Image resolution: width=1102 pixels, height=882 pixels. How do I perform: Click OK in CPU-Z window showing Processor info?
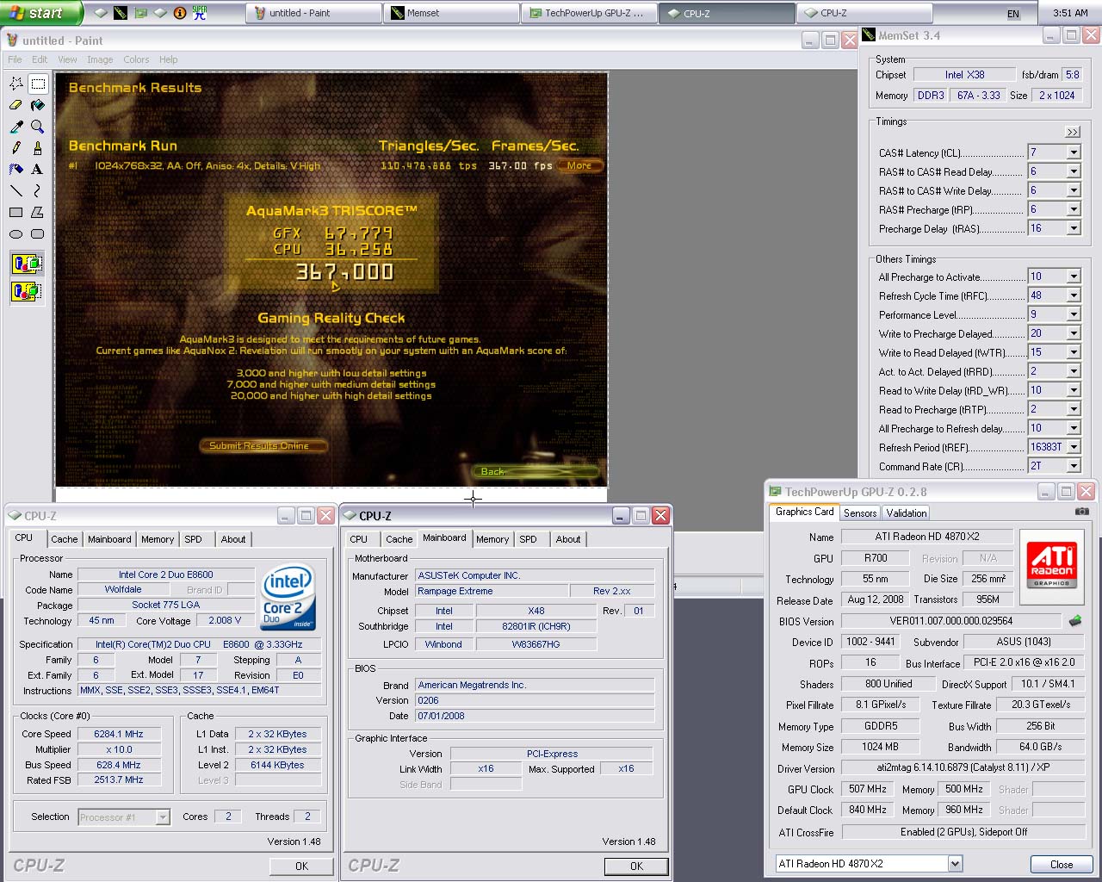(301, 866)
